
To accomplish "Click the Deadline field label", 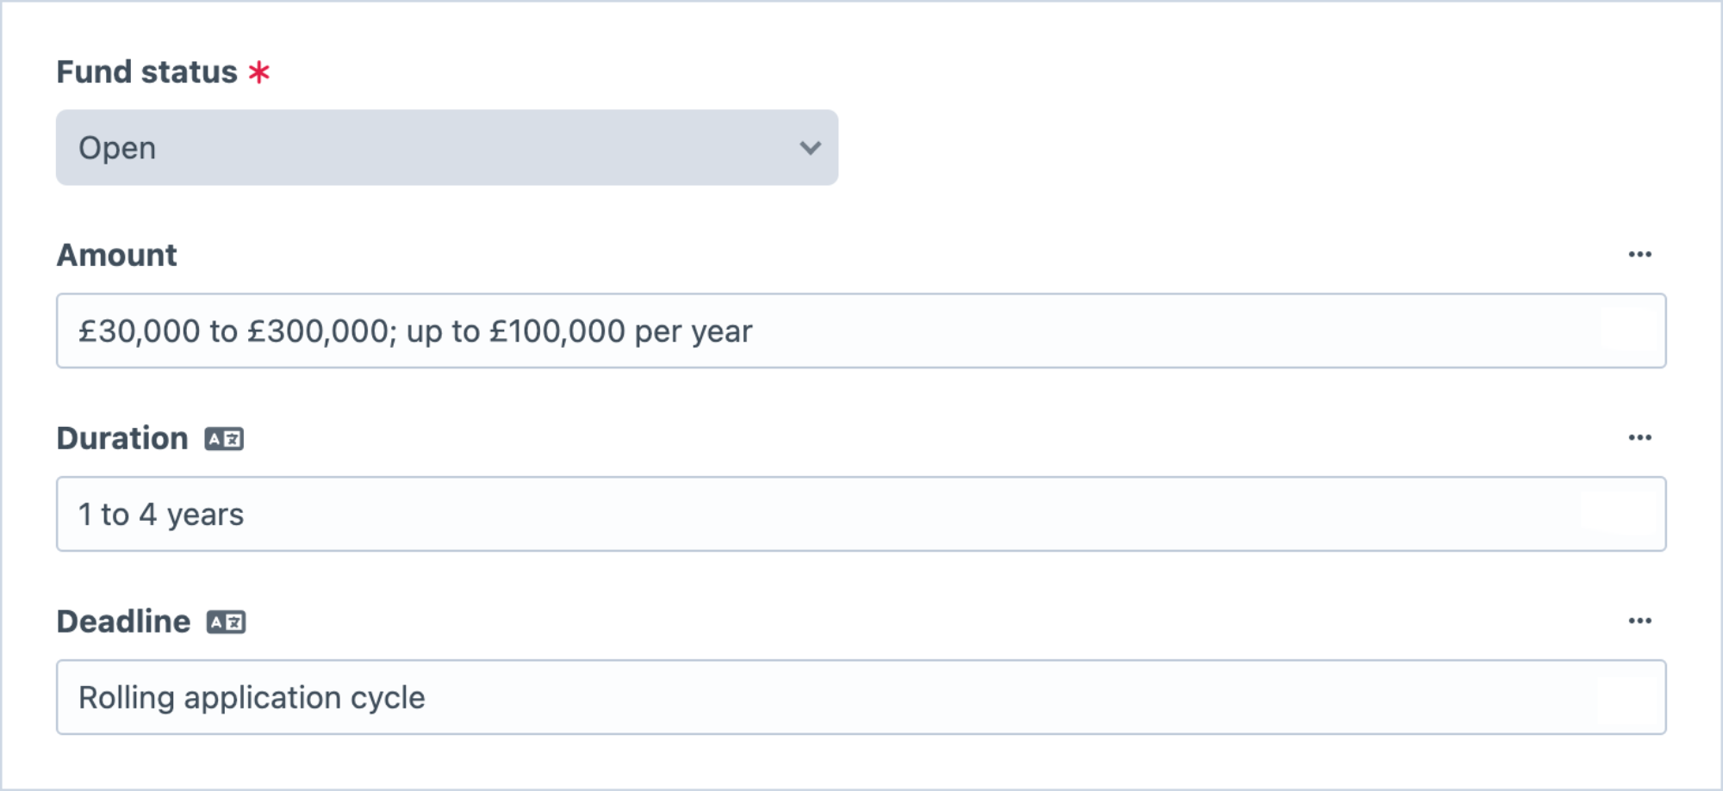I will (123, 622).
